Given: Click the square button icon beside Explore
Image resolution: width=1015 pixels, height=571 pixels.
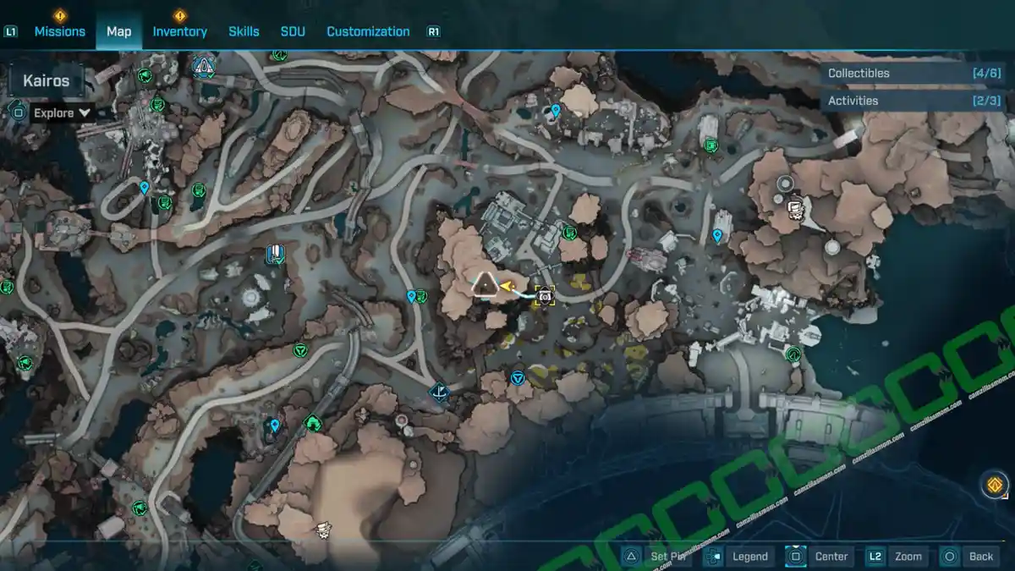Looking at the screenshot, I should pos(17,111).
